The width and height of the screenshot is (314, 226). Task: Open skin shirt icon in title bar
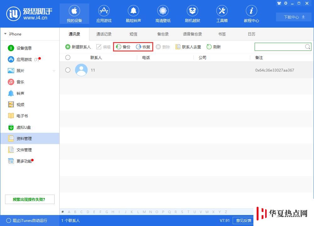(x=279, y=3)
